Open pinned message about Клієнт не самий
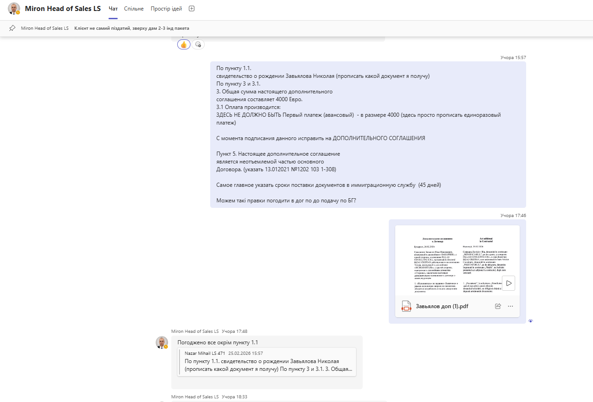Image resolution: width=593 pixels, height=402 pixels. pos(131,28)
